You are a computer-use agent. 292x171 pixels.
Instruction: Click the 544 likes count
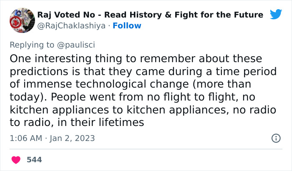(x=34, y=160)
